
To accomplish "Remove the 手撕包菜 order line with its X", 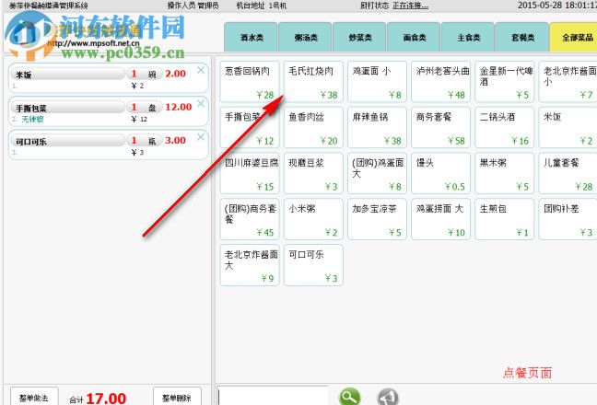I will tap(201, 103).
